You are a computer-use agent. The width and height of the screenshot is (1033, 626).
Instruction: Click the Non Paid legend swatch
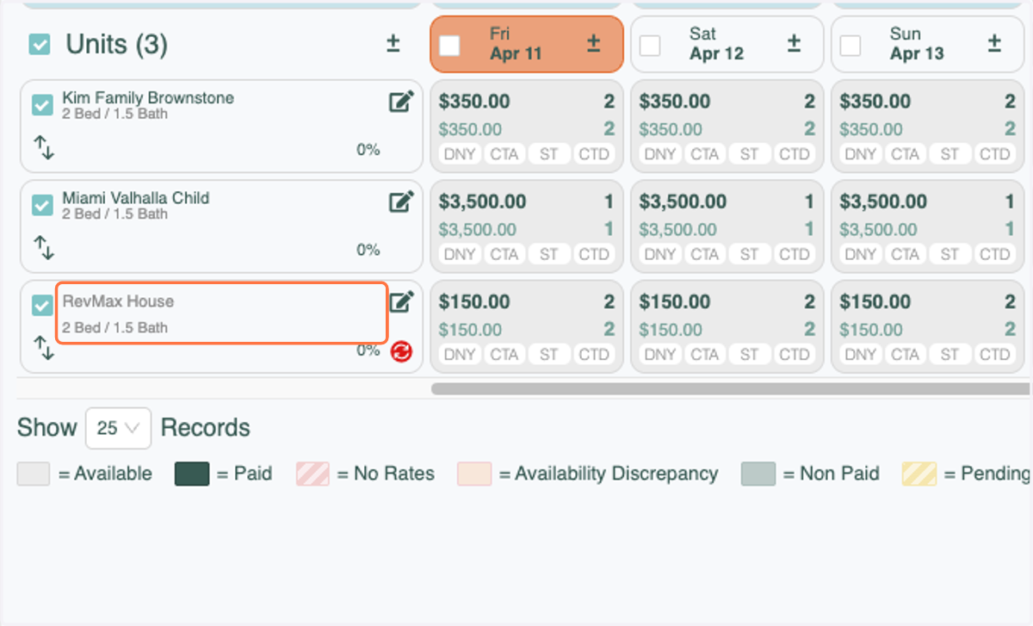pos(758,474)
